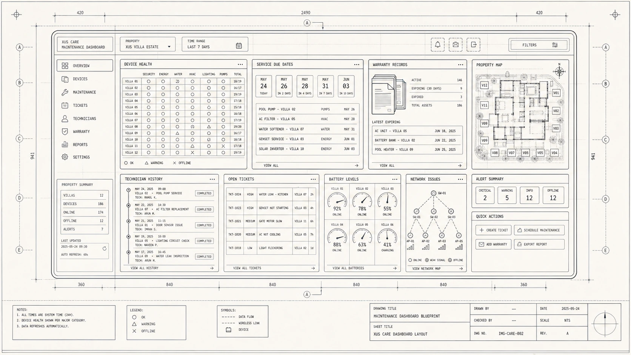Click the Filters button
The width and height of the screenshot is (631, 355).
pyautogui.click(x=539, y=45)
